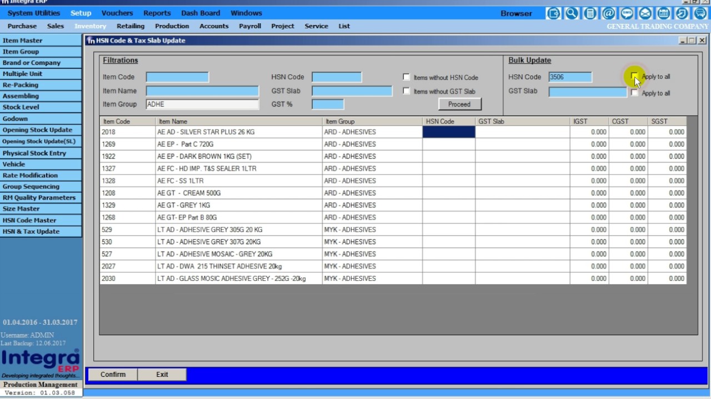711x399 pixels.
Task: Click the Proceed button
Action: point(459,104)
